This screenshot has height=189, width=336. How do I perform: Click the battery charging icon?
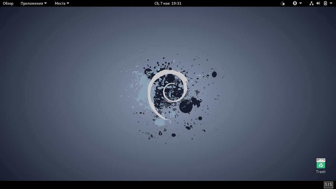325,3
